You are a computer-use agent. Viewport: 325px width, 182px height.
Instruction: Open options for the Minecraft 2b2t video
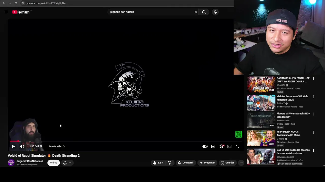click(x=314, y=97)
